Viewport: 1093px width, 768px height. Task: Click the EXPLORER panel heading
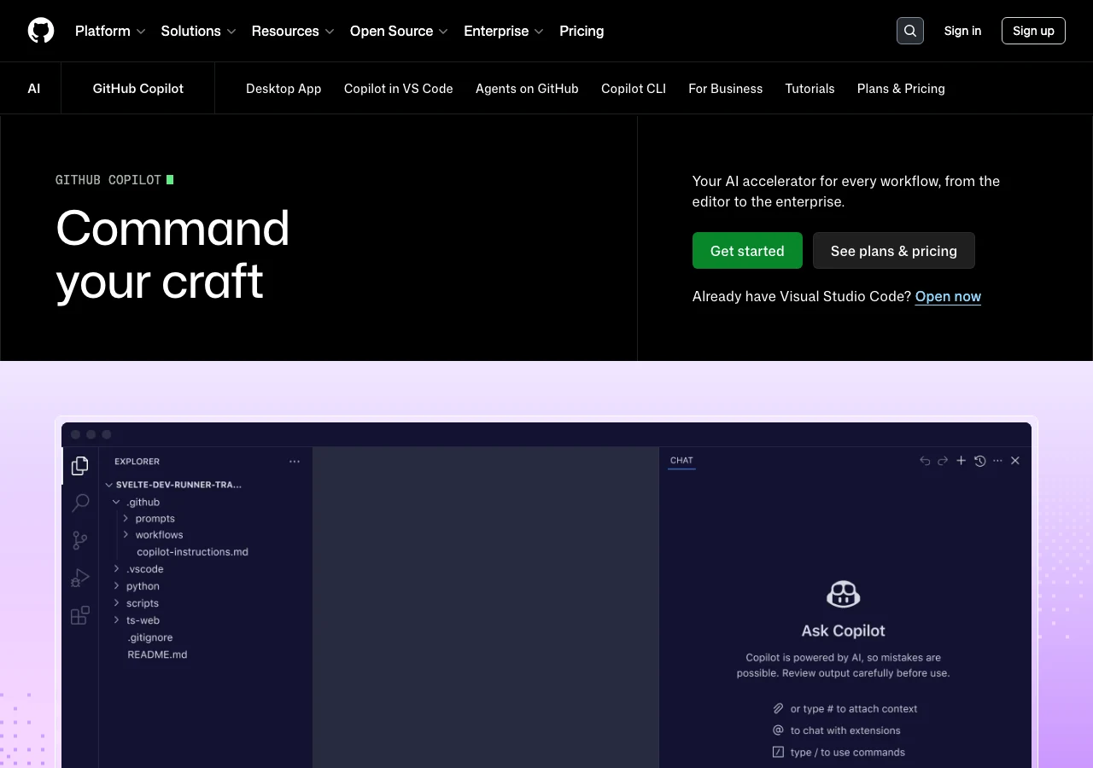tap(137, 462)
